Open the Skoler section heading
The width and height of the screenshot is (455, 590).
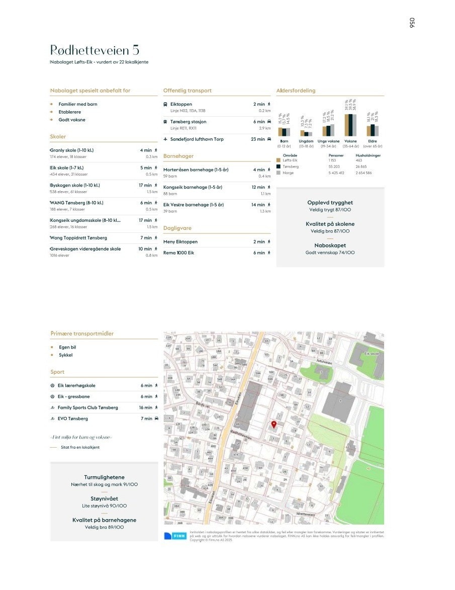(x=57, y=136)
